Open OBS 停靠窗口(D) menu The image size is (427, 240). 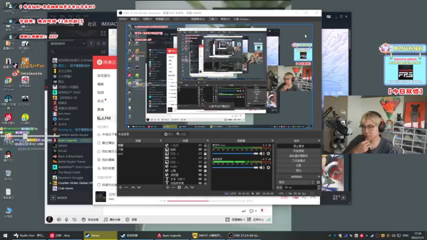162,19
